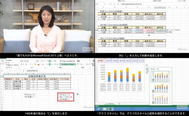The width and height of the screenshot is (189, 116).
Task: Open the number format dropdown
Action: point(89,61)
